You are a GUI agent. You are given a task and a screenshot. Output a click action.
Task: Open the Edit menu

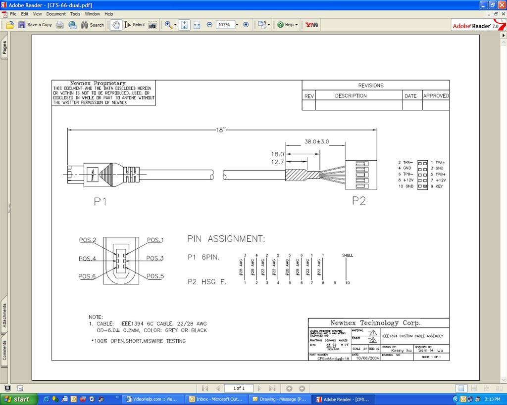(25, 14)
